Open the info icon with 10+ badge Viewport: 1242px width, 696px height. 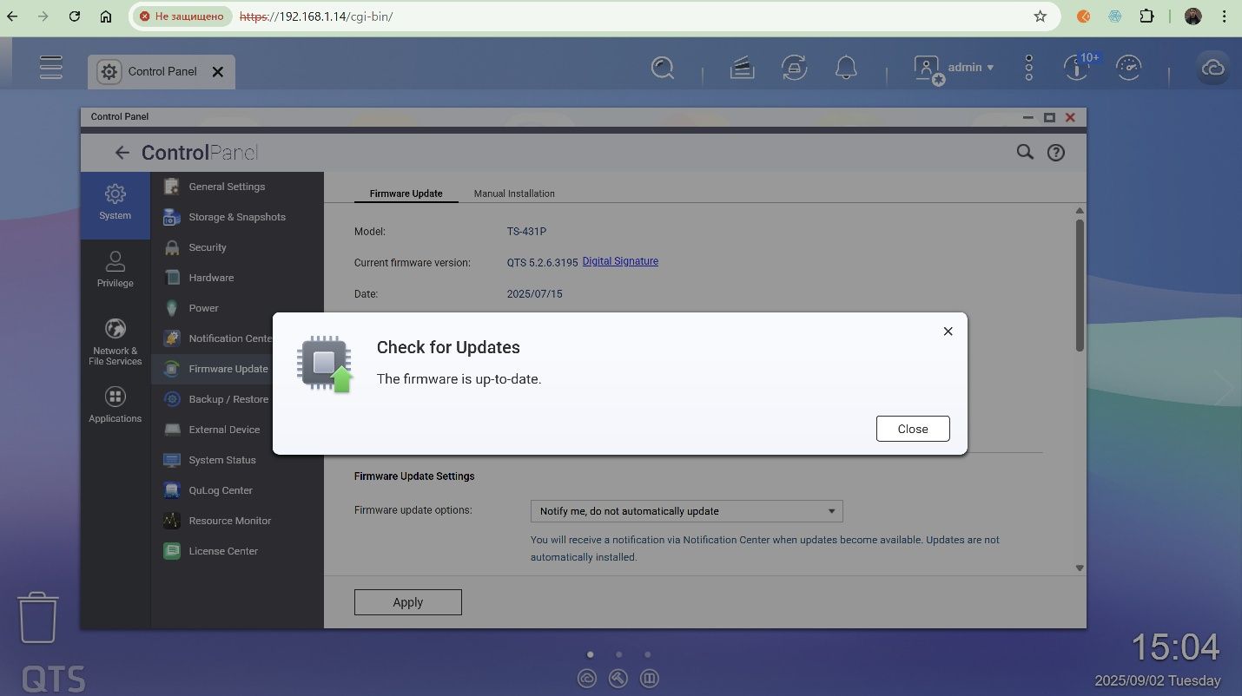pos(1078,66)
